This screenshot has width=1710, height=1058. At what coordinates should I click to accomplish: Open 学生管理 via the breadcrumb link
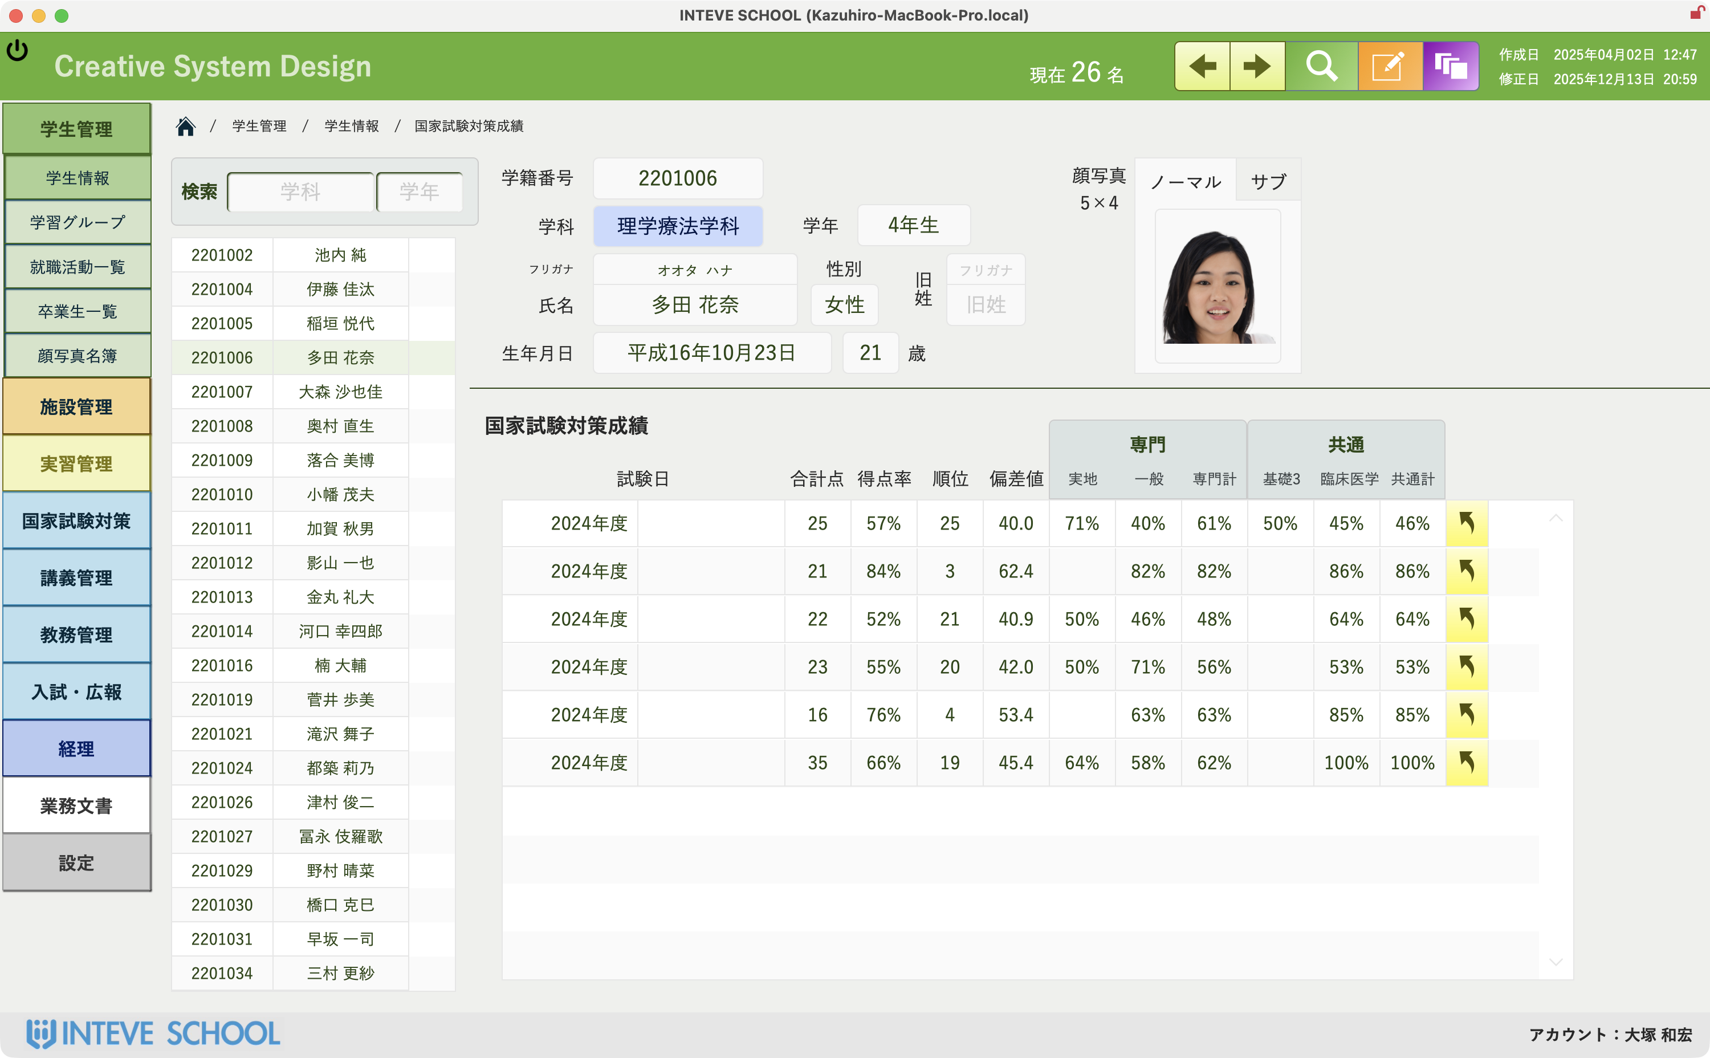click(258, 126)
